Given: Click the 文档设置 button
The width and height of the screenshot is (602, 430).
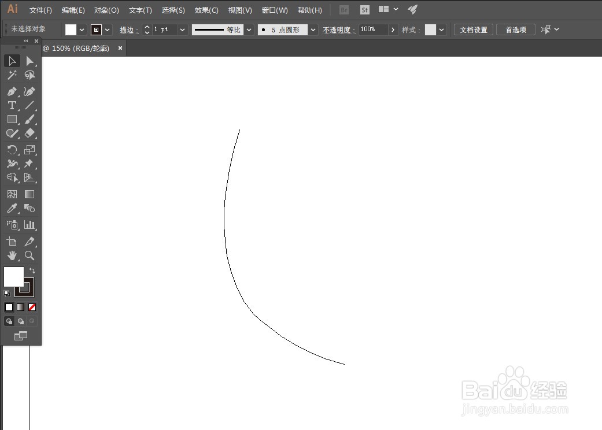Looking at the screenshot, I should (474, 30).
